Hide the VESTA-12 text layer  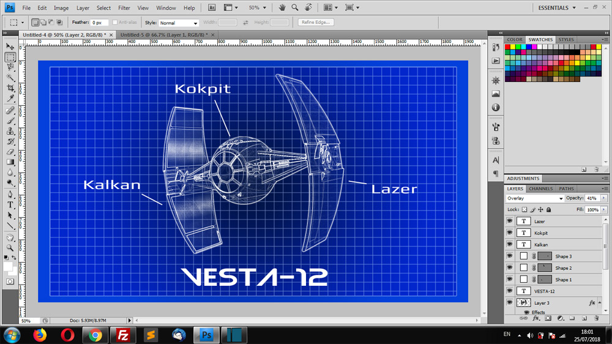pyautogui.click(x=509, y=291)
